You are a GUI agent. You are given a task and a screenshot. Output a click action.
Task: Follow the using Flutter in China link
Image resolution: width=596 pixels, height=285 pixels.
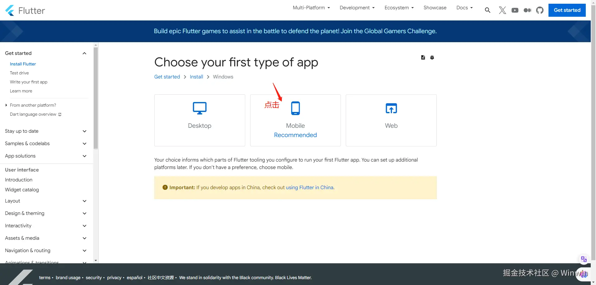coord(309,187)
